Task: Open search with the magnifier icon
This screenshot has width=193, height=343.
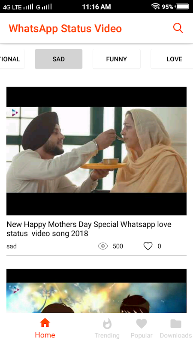Action: [x=178, y=28]
